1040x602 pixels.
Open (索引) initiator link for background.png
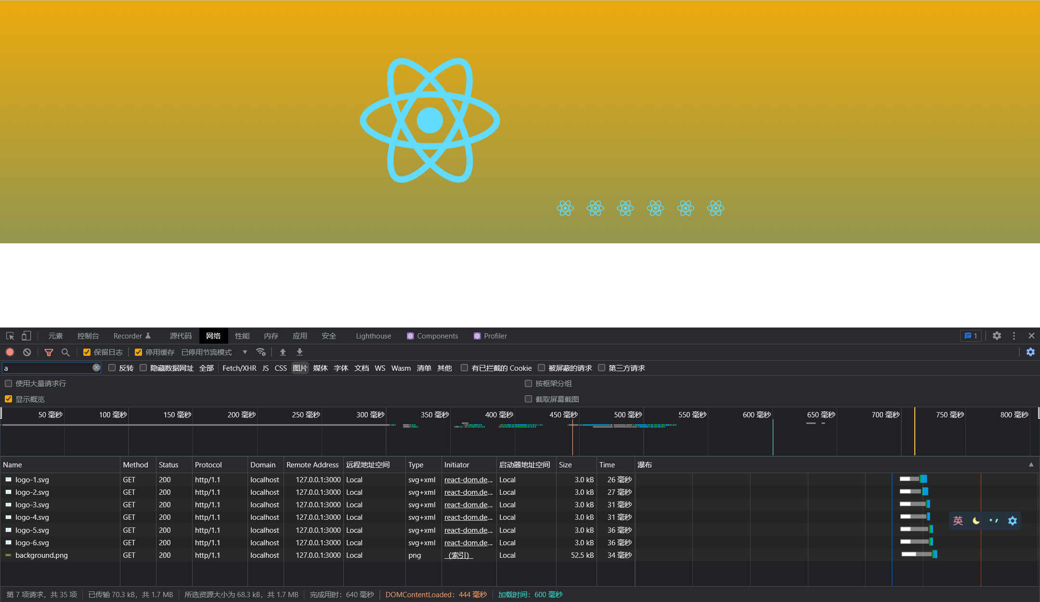[458, 555]
